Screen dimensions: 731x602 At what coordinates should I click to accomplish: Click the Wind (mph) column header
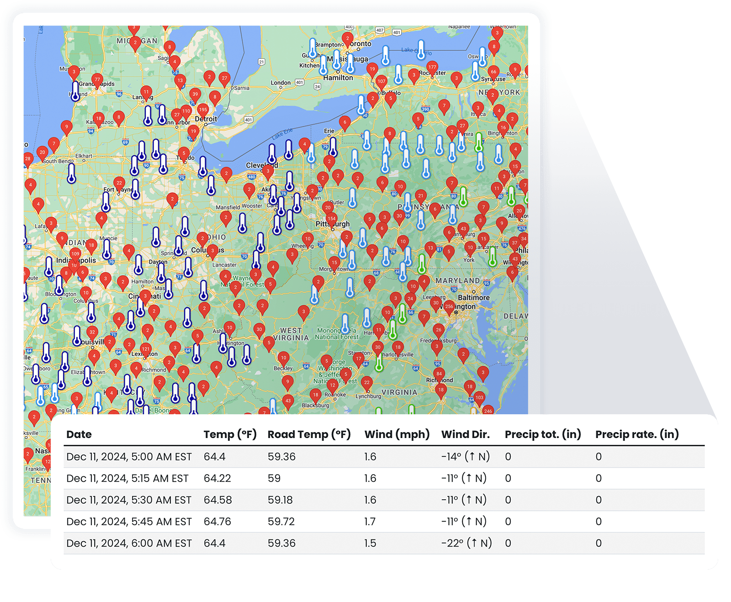point(397,436)
